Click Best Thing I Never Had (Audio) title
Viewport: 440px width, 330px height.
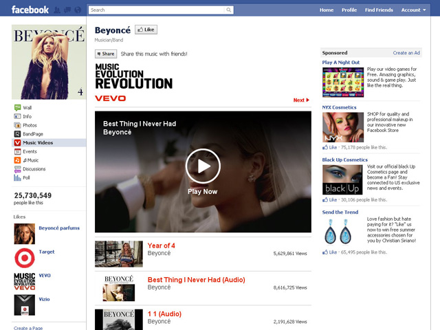[x=197, y=280]
